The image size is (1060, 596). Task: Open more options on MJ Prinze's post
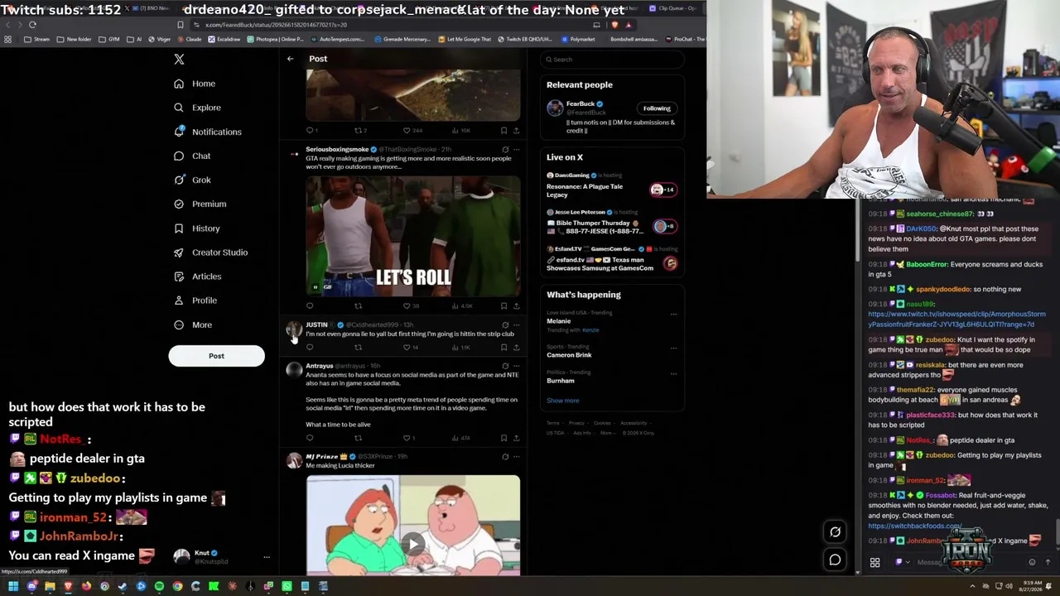click(x=516, y=457)
